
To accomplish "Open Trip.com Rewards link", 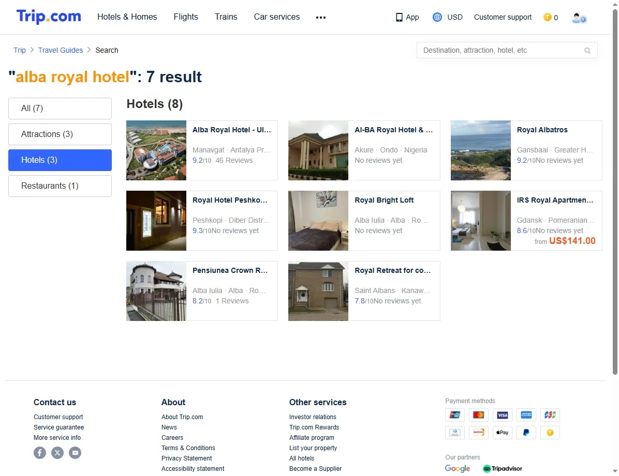I will click(314, 427).
